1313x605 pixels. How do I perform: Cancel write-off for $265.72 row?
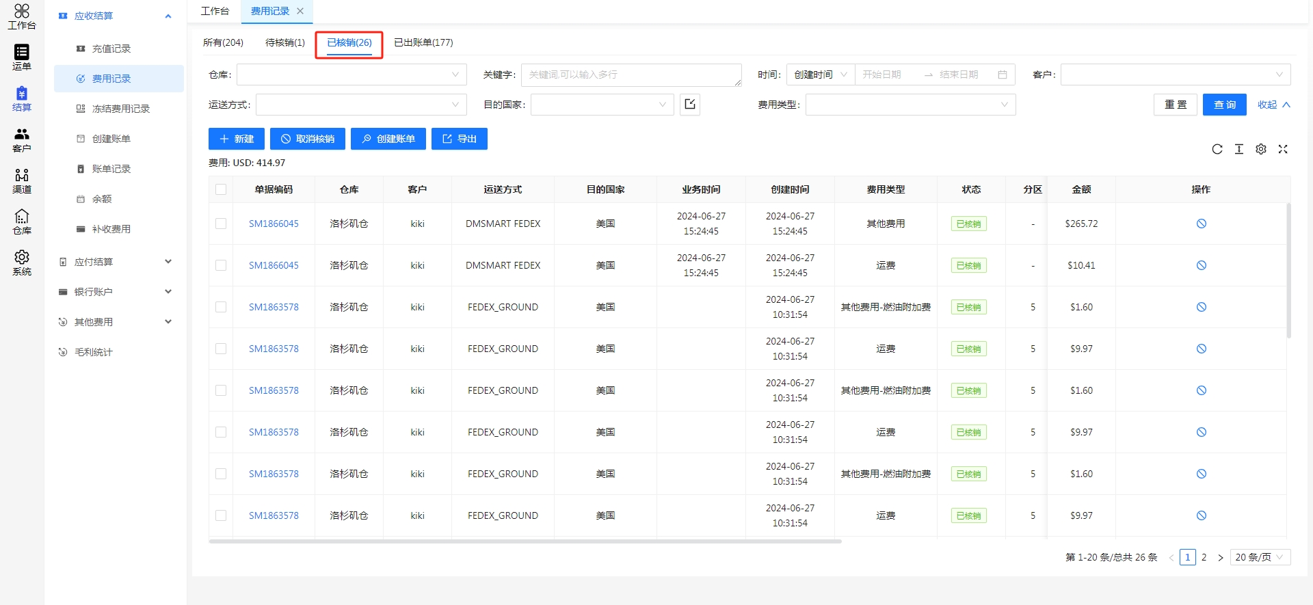coord(1202,224)
